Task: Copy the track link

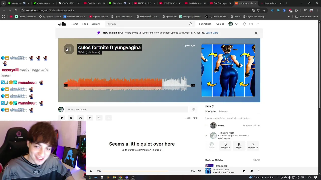Action: point(90,118)
